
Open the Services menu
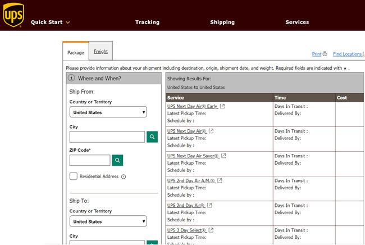pos(297,22)
